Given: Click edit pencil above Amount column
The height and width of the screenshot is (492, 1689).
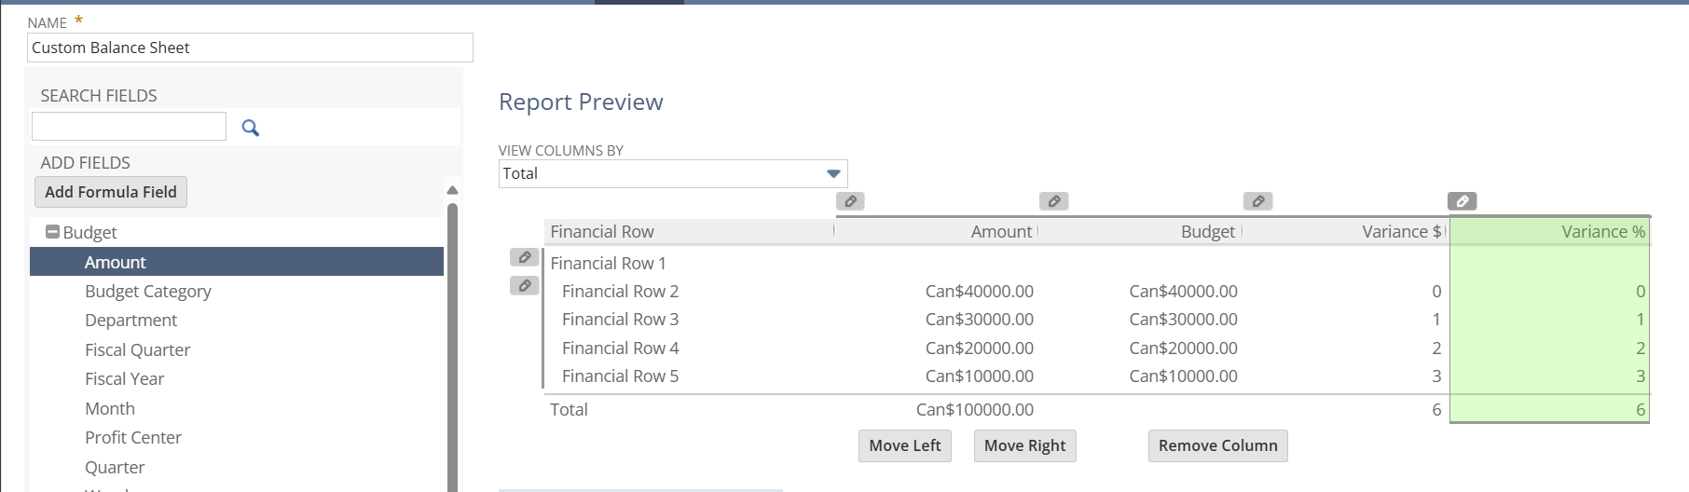Looking at the screenshot, I should pyautogui.click(x=850, y=201).
